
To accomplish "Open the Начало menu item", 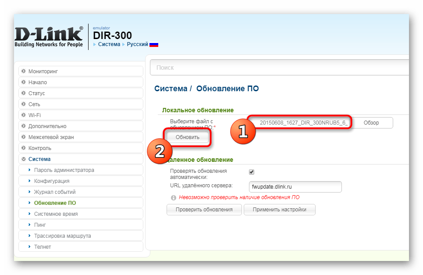I will (81, 82).
